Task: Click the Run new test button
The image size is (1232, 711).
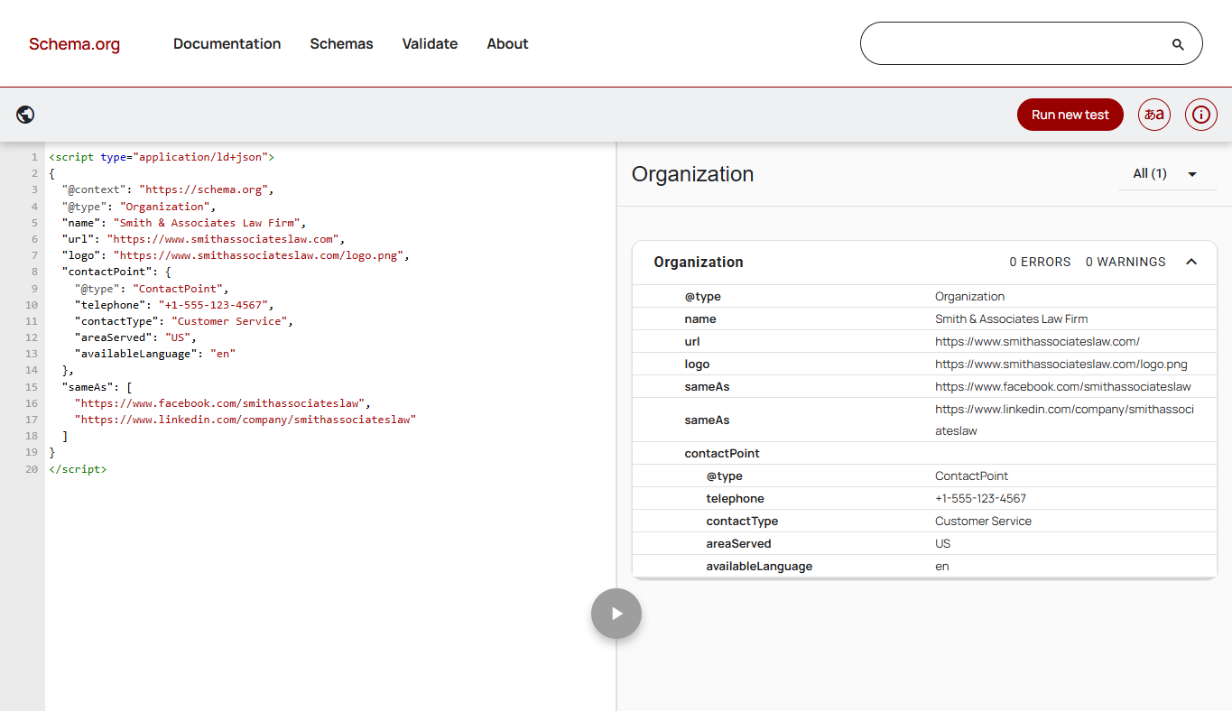Action: pyautogui.click(x=1070, y=115)
